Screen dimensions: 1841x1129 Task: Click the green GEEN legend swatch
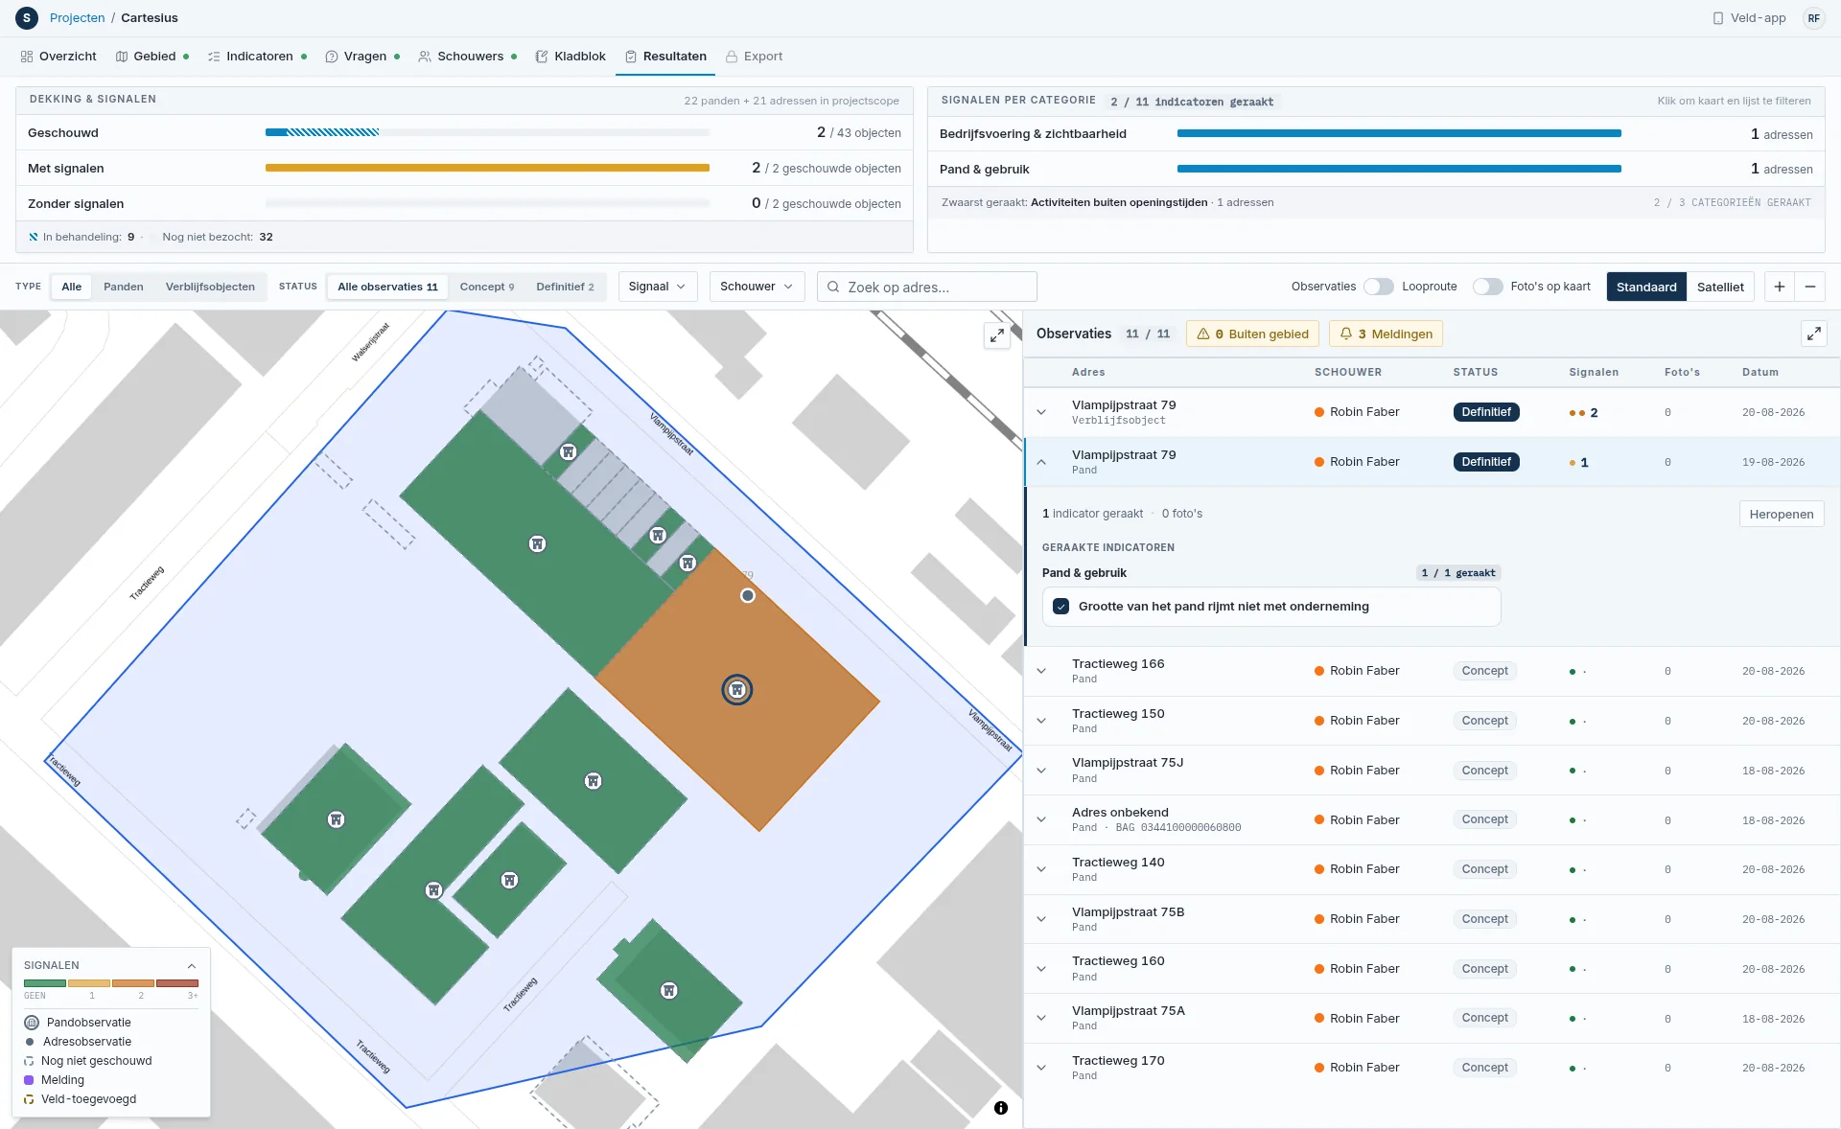click(x=45, y=983)
